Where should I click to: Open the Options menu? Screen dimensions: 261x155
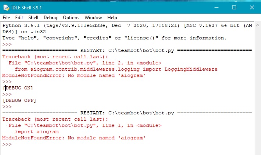(x=71, y=18)
